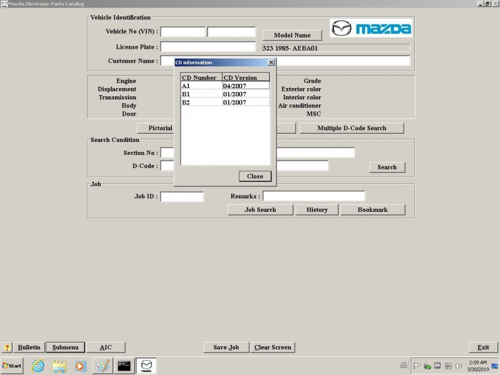Select Mazda EPC taskbar icon
Viewport: 500px width, 375px height.
(146, 366)
